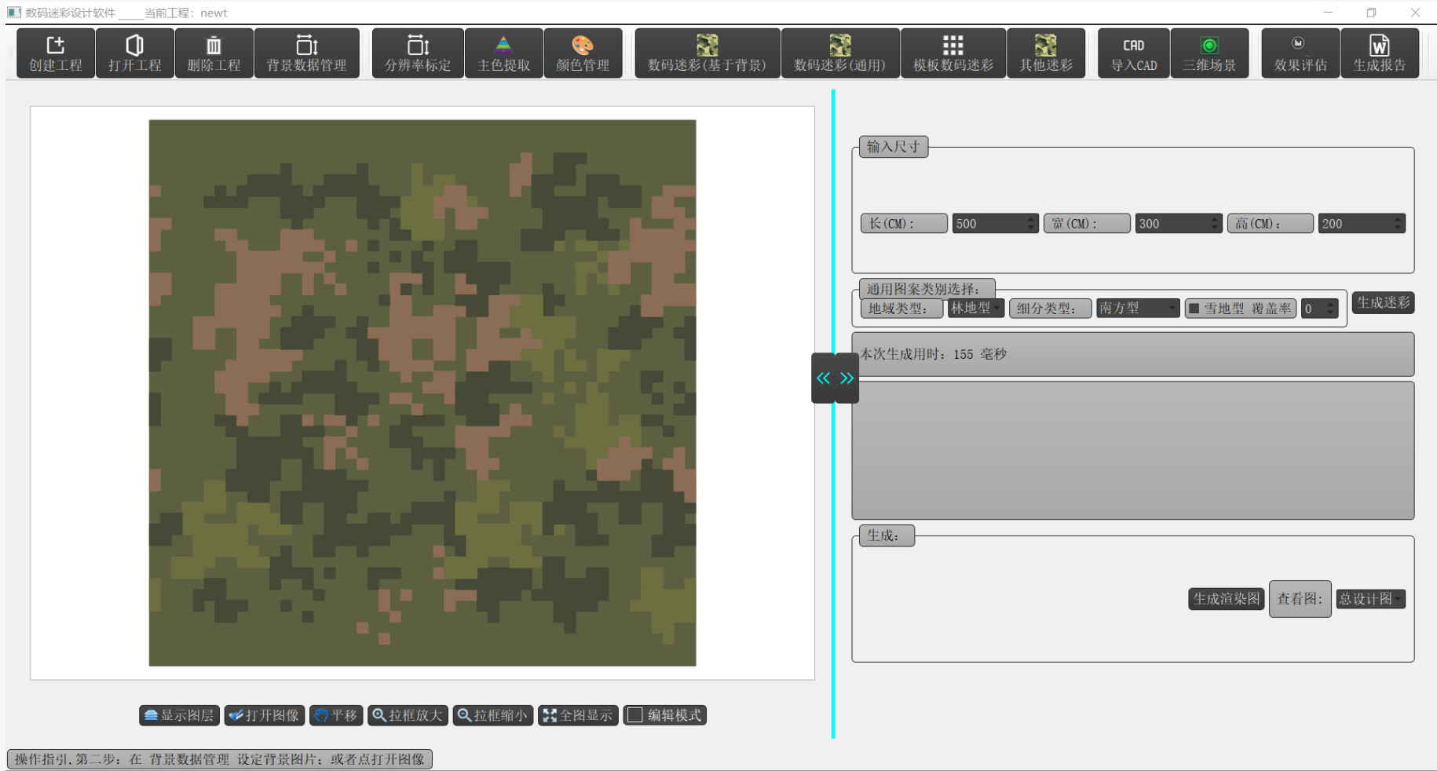Open 地域类型 dropdown showing 林地型
The width and height of the screenshot is (1437, 771).
[x=976, y=309]
